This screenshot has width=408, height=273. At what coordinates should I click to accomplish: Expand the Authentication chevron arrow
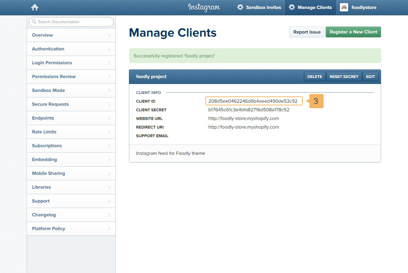point(109,49)
